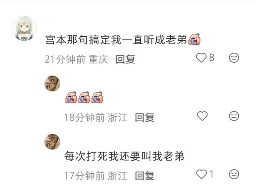Reply to the 21分钟前 重庆 comment

coord(125,59)
